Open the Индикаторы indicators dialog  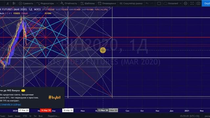click(x=45, y=4)
